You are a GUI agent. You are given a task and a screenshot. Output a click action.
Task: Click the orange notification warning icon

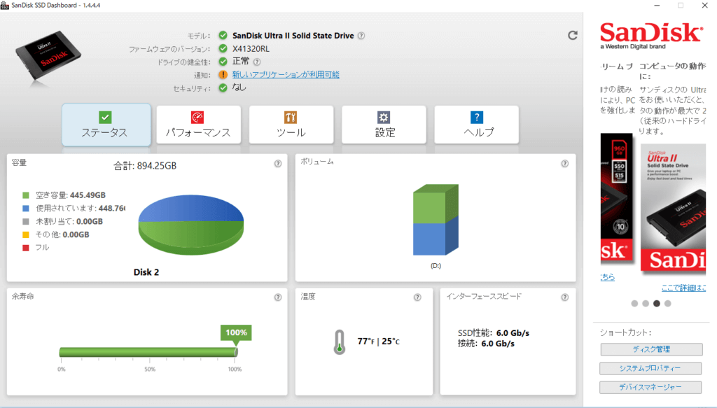click(223, 74)
